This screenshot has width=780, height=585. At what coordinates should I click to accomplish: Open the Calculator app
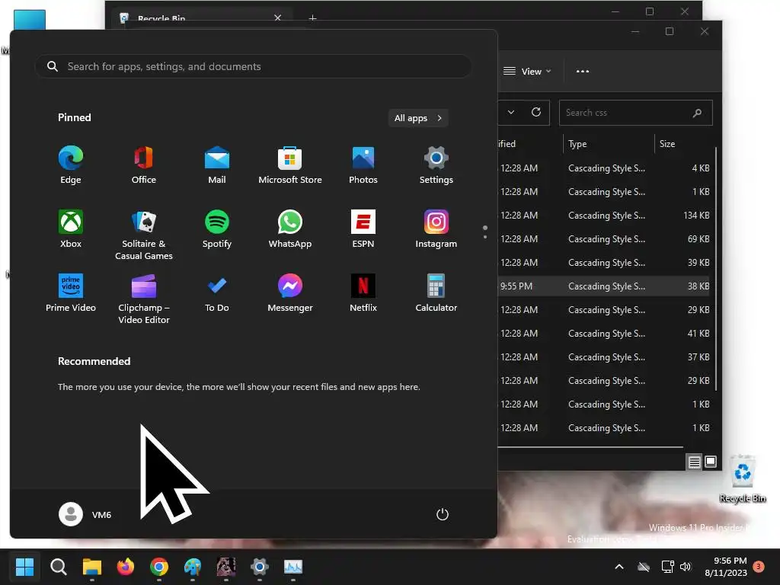[x=436, y=293]
